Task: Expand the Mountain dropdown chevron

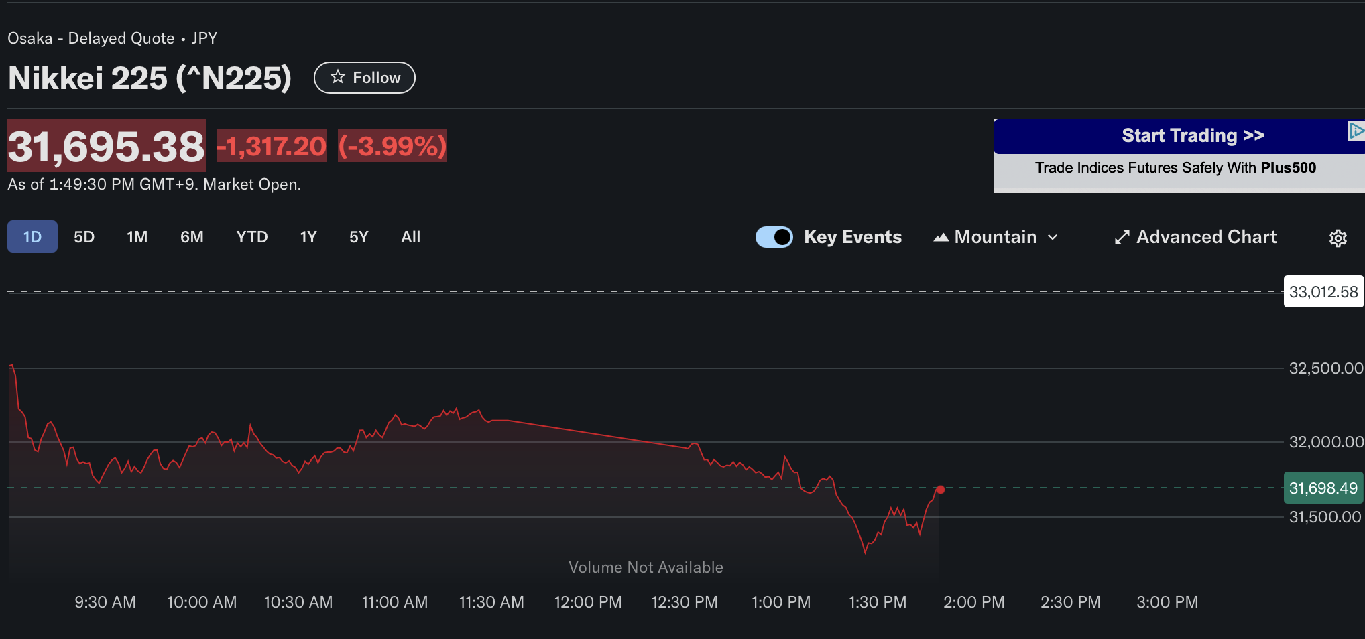Action: coord(1053,237)
